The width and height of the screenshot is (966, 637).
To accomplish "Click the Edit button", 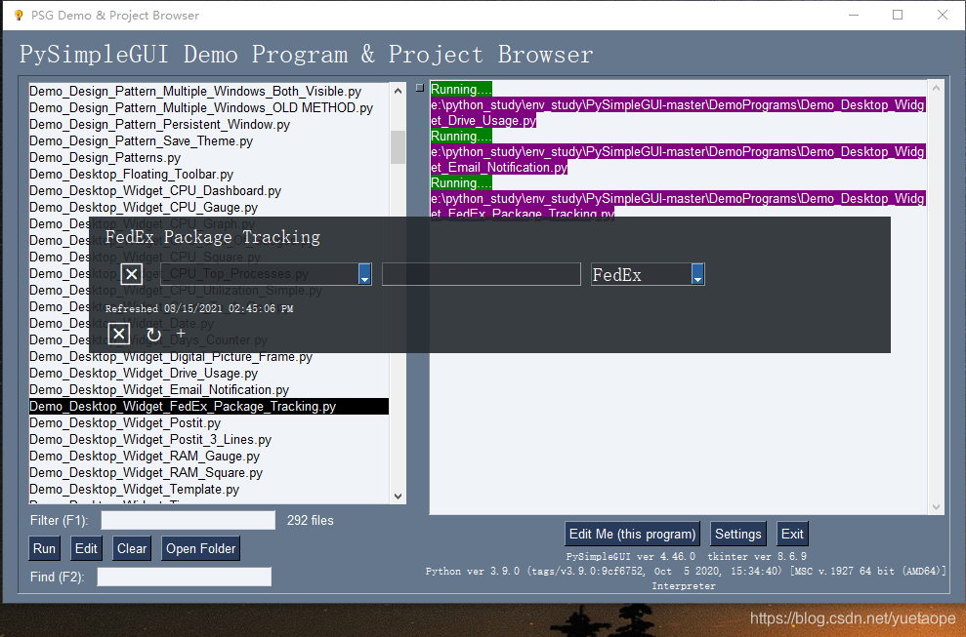I will 86,548.
